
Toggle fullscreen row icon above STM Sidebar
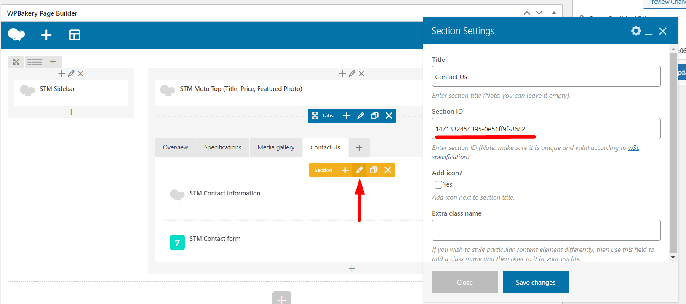coord(16,62)
